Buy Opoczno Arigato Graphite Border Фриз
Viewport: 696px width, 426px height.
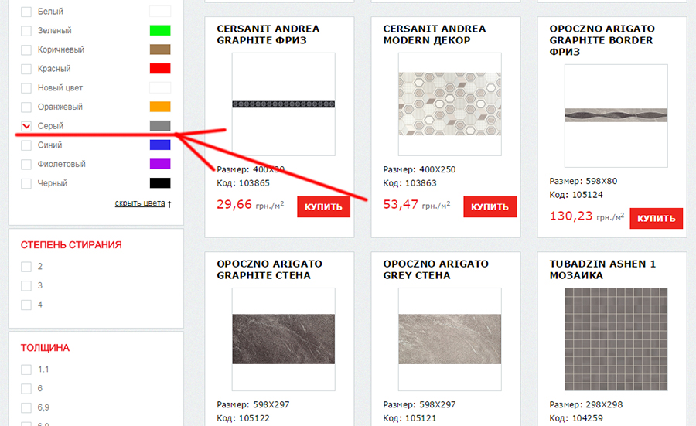pos(657,218)
